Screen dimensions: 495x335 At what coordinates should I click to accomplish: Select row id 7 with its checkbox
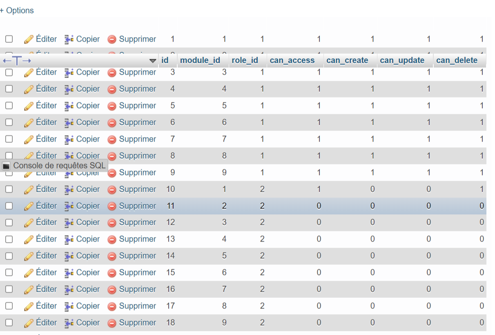9,139
